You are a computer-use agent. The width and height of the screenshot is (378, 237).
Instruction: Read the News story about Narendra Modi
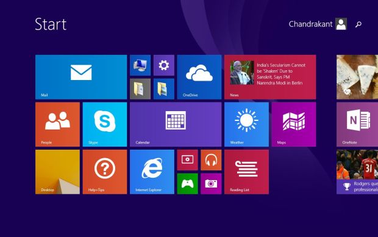point(270,77)
